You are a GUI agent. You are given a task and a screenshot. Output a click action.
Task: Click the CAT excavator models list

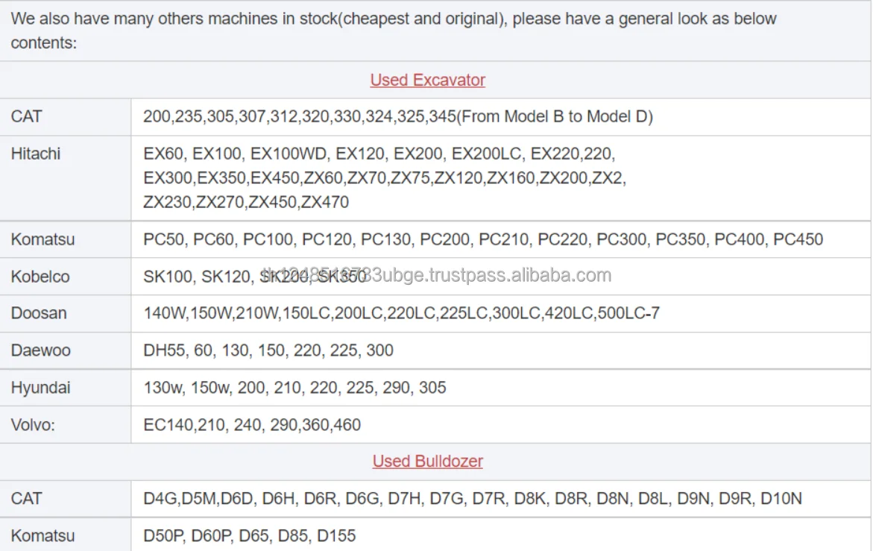click(x=397, y=117)
